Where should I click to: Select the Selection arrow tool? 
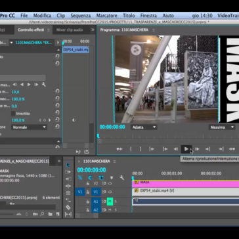pyautogui.click(x=68, y=165)
